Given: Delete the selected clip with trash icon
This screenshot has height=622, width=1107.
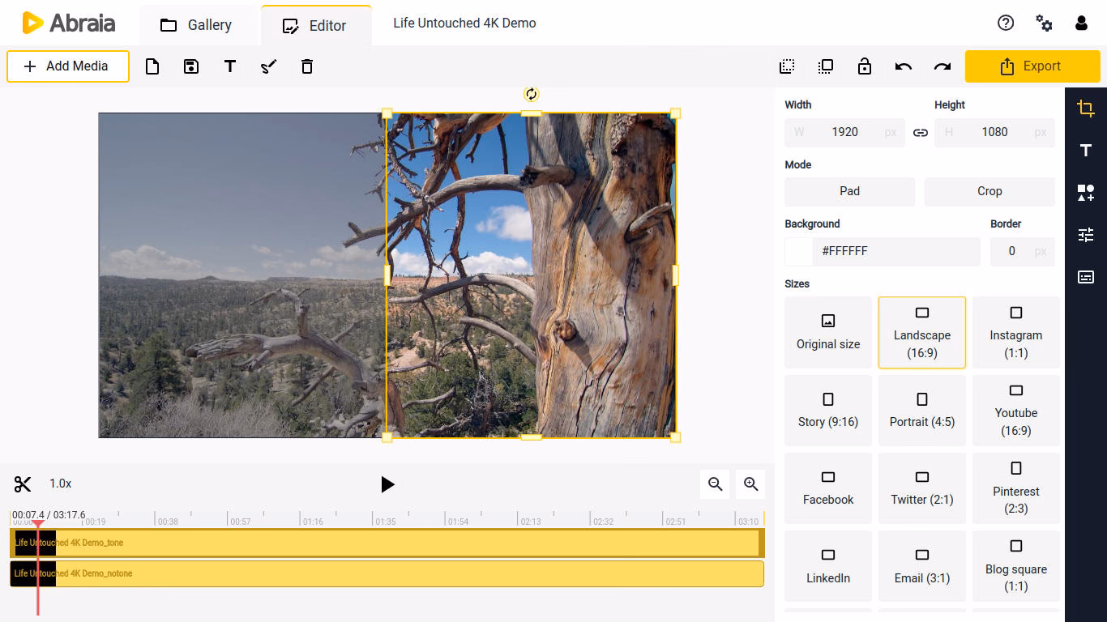Looking at the screenshot, I should click(306, 66).
